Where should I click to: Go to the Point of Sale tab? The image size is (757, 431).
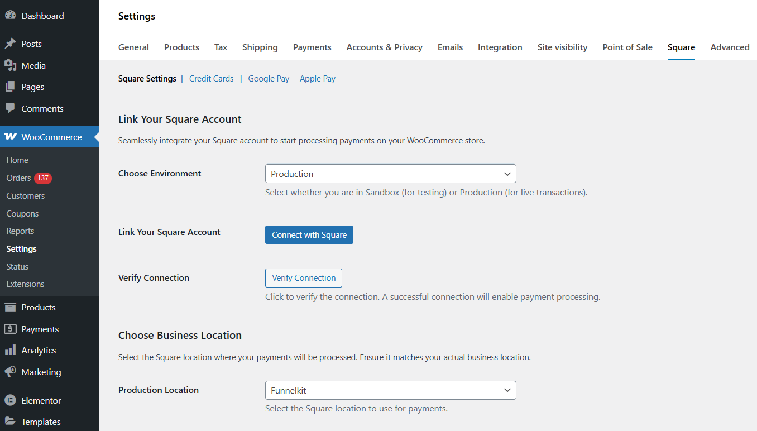[x=627, y=47]
